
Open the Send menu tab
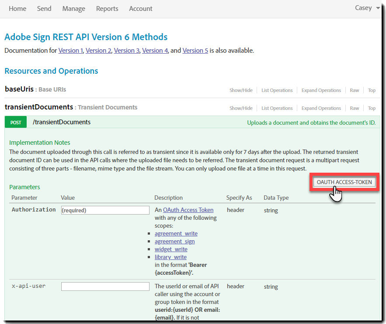(44, 9)
